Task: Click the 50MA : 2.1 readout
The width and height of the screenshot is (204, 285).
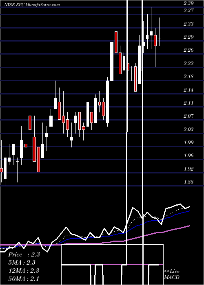Action: pyautogui.click(x=24, y=279)
